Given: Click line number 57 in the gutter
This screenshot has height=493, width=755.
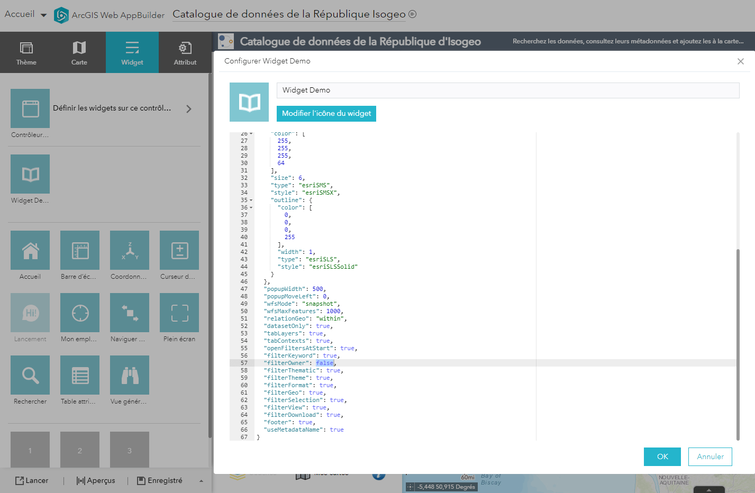Looking at the screenshot, I should [244, 363].
